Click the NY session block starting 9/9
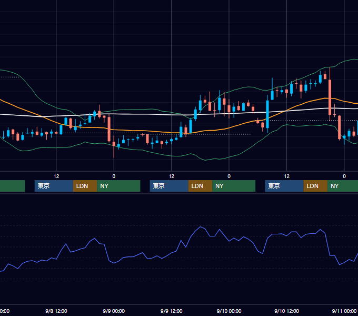 click(x=234, y=186)
